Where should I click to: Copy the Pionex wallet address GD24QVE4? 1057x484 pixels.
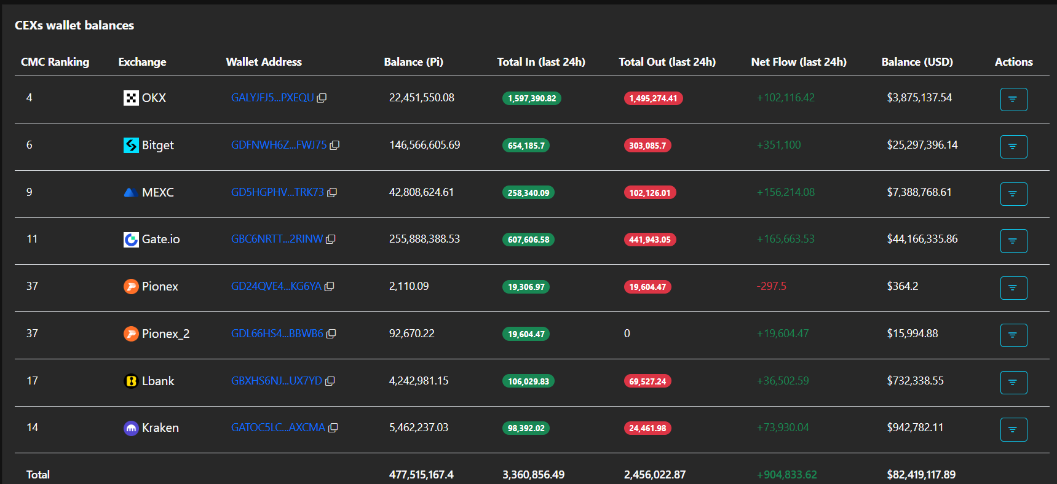[x=330, y=286]
